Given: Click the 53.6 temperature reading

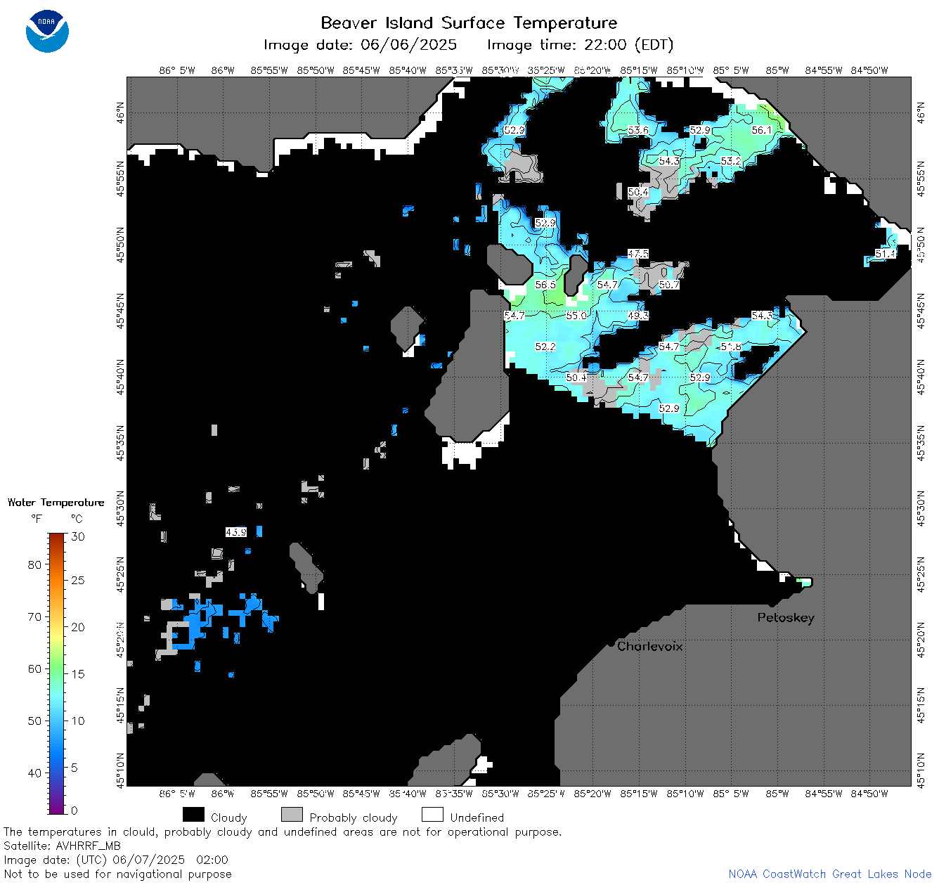Looking at the screenshot, I should (638, 130).
